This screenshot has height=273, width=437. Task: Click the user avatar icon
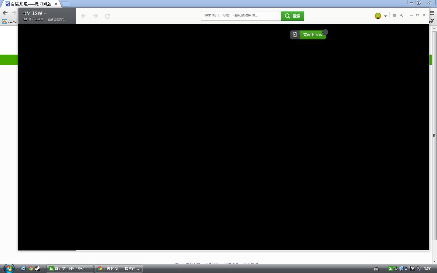378,16
